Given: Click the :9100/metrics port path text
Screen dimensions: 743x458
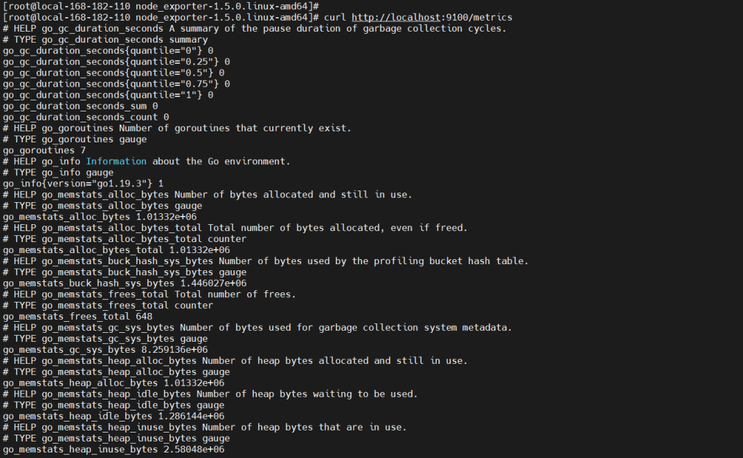Looking at the screenshot, I should click(476, 17).
